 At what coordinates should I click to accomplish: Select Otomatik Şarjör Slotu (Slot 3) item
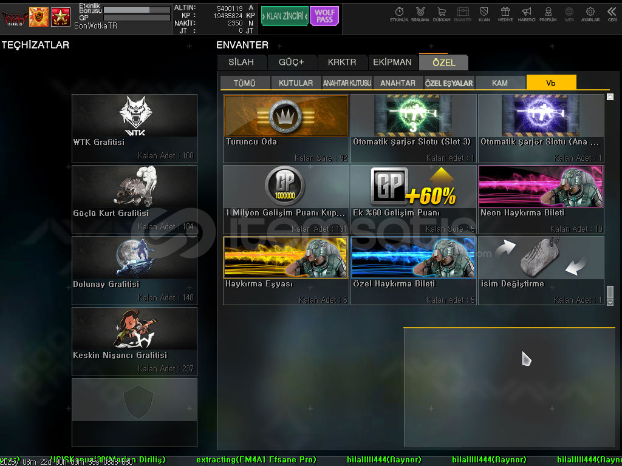click(x=413, y=129)
